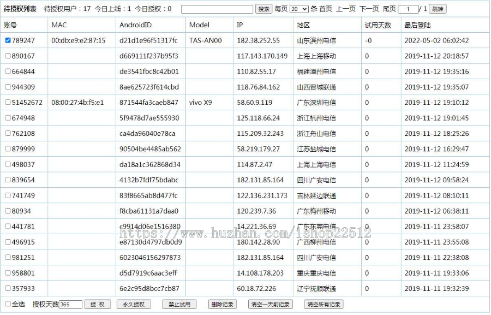Uncheck the checkbox for account 789247
The height and width of the screenshot is (315, 491).
click(8, 40)
